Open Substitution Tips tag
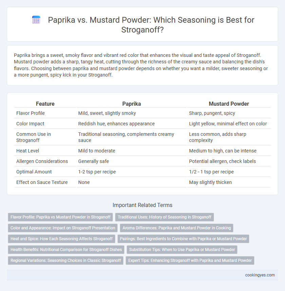This screenshot has height=291, width=285. (182, 250)
